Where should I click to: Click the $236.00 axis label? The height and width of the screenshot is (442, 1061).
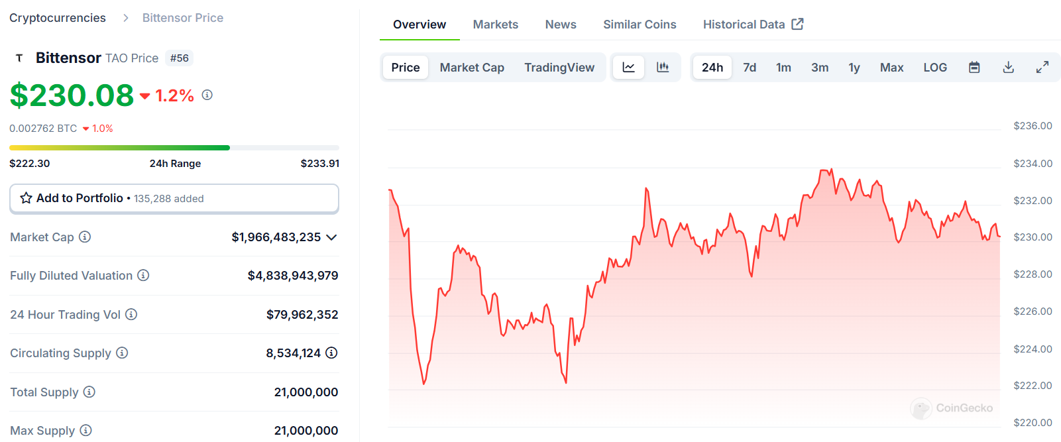tap(1033, 126)
